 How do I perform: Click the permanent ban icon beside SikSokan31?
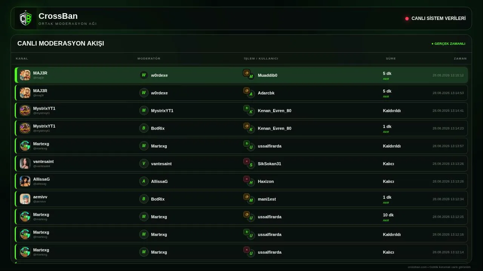click(246, 161)
